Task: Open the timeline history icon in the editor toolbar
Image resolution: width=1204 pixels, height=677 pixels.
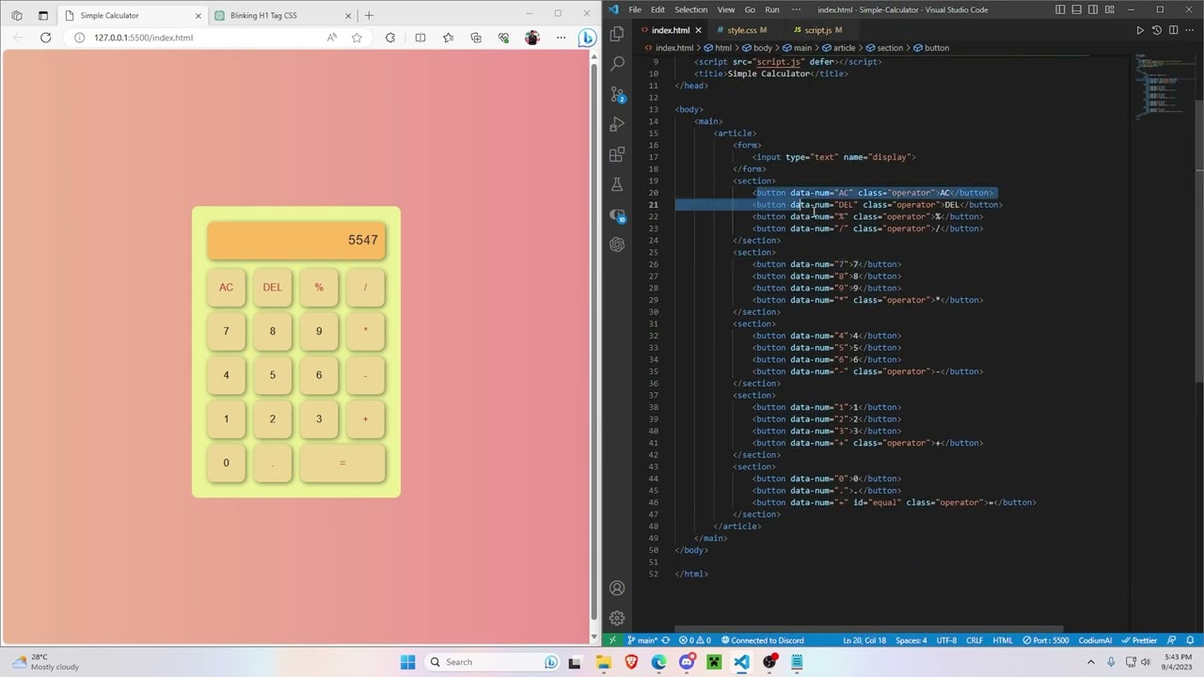Action: 1157,30
